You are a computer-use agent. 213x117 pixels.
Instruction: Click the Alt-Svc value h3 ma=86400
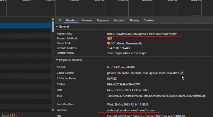click(121, 67)
